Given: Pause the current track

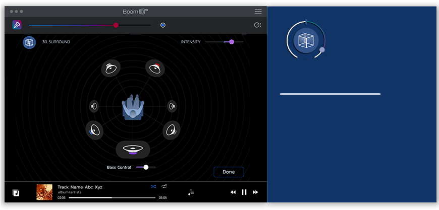Looking at the screenshot, I should 244,192.
